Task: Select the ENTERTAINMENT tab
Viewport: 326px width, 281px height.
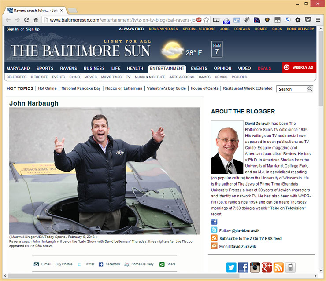Action: click(x=167, y=69)
